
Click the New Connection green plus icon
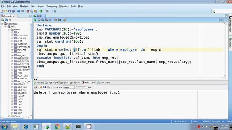(3, 20)
